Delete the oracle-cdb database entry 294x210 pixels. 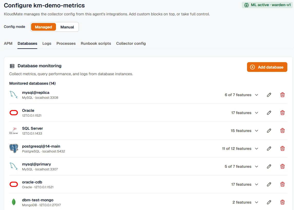(x=282, y=184)
